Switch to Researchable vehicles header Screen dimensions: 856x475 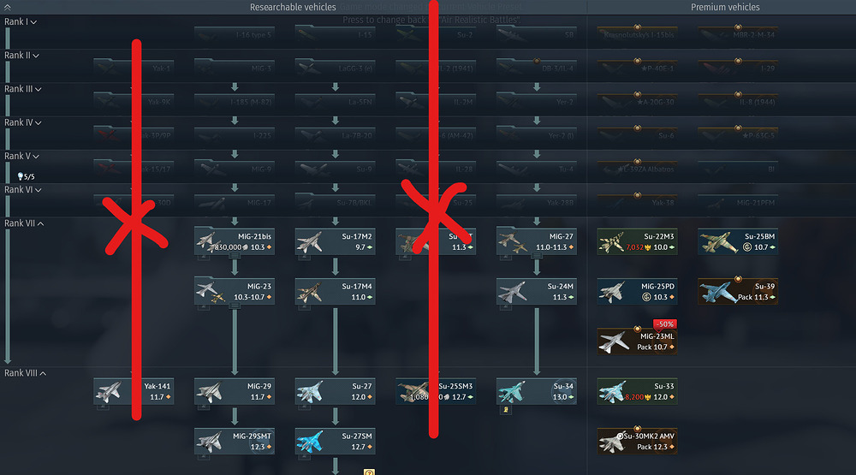(293, 7)
